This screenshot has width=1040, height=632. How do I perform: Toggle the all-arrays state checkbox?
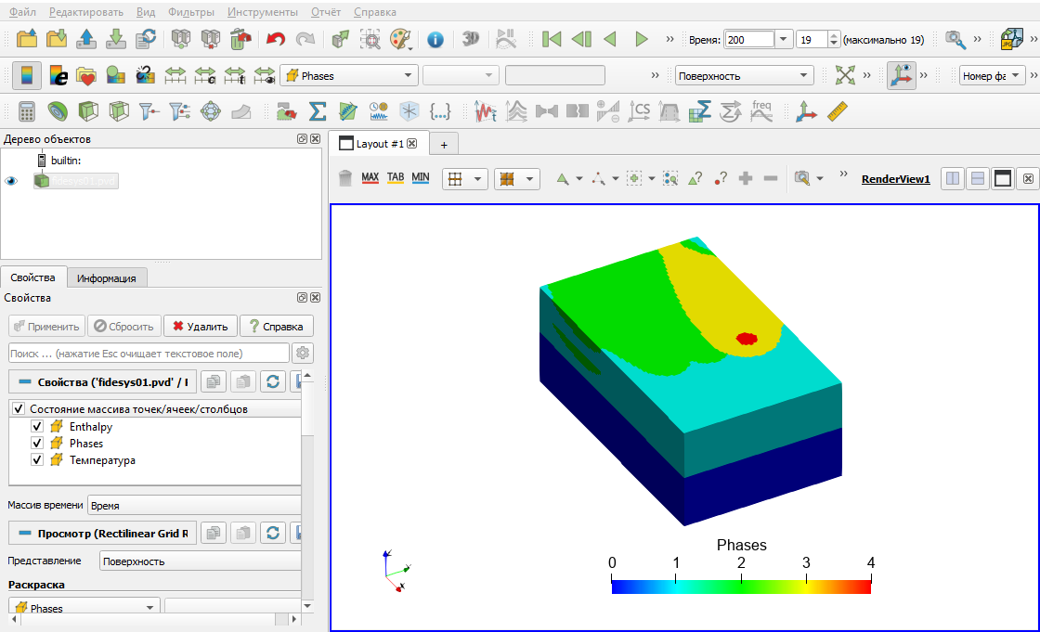(19, 408)
